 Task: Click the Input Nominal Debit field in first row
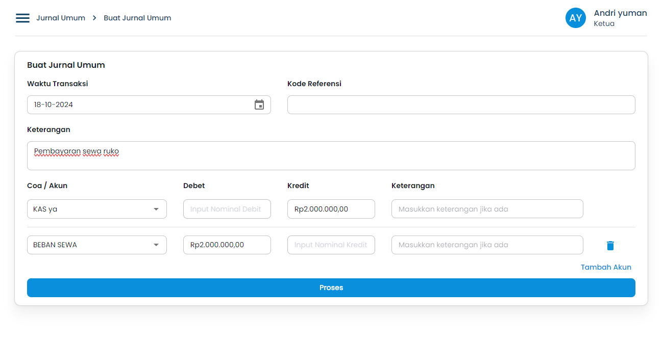click(x=227, y=209)
